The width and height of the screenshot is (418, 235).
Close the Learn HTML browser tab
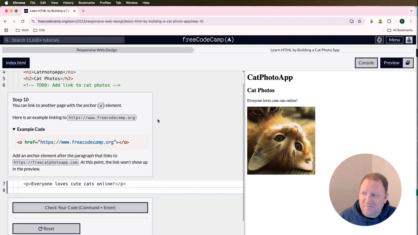click(74, 11)
